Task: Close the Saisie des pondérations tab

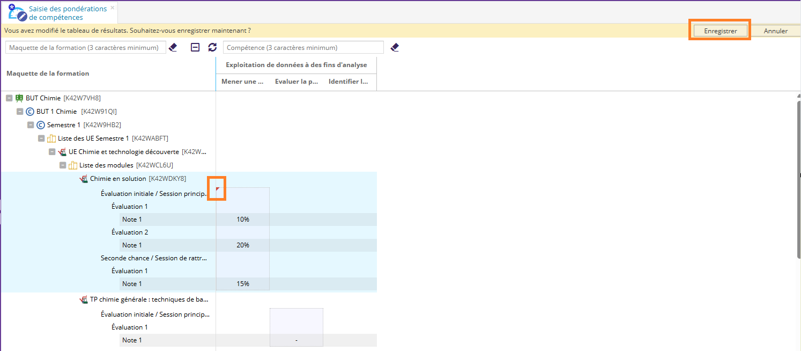Action: (x=112, y=8)
